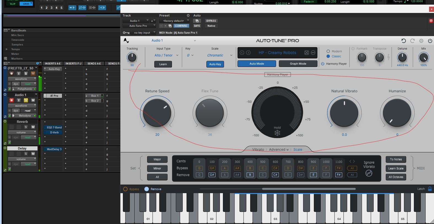Select Grid mode zoom preset 1
Image resolution: width=434 pixels, height=224 pixels.
pos(42,8)
